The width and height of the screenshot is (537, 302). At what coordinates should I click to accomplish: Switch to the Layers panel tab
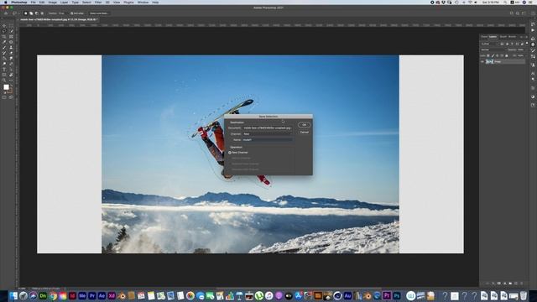tap(493, 37)
